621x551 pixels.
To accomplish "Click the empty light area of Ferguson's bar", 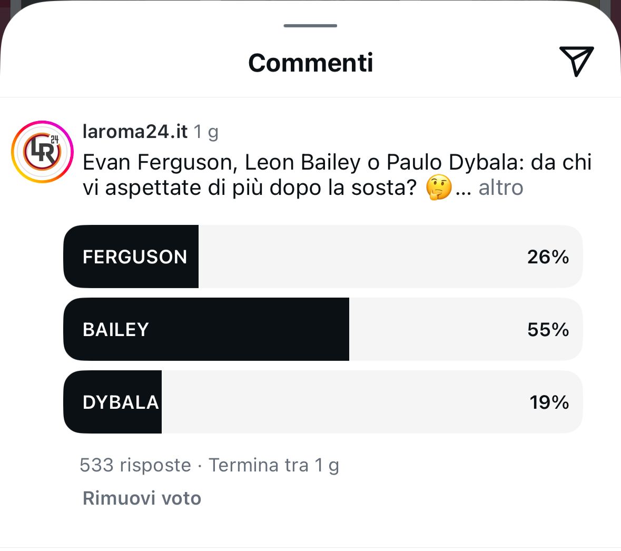I will point(358,257).
